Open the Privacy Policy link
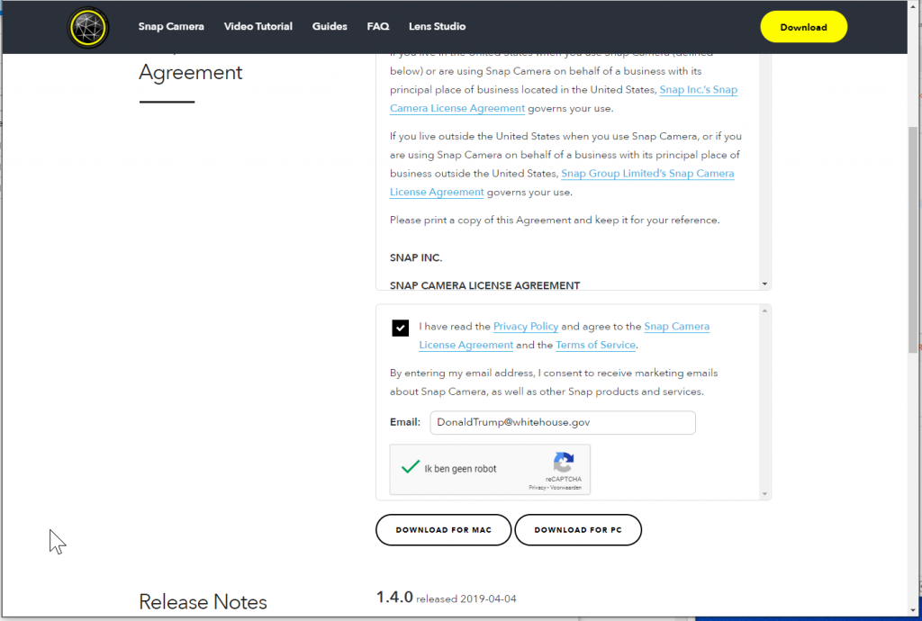 pyautogui.click(x=526, y=326)
